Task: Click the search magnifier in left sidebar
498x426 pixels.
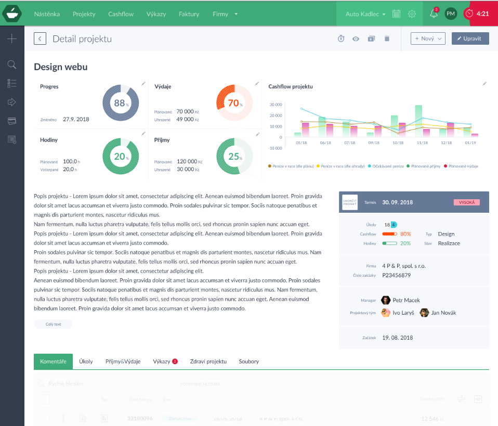Action: 12,64
